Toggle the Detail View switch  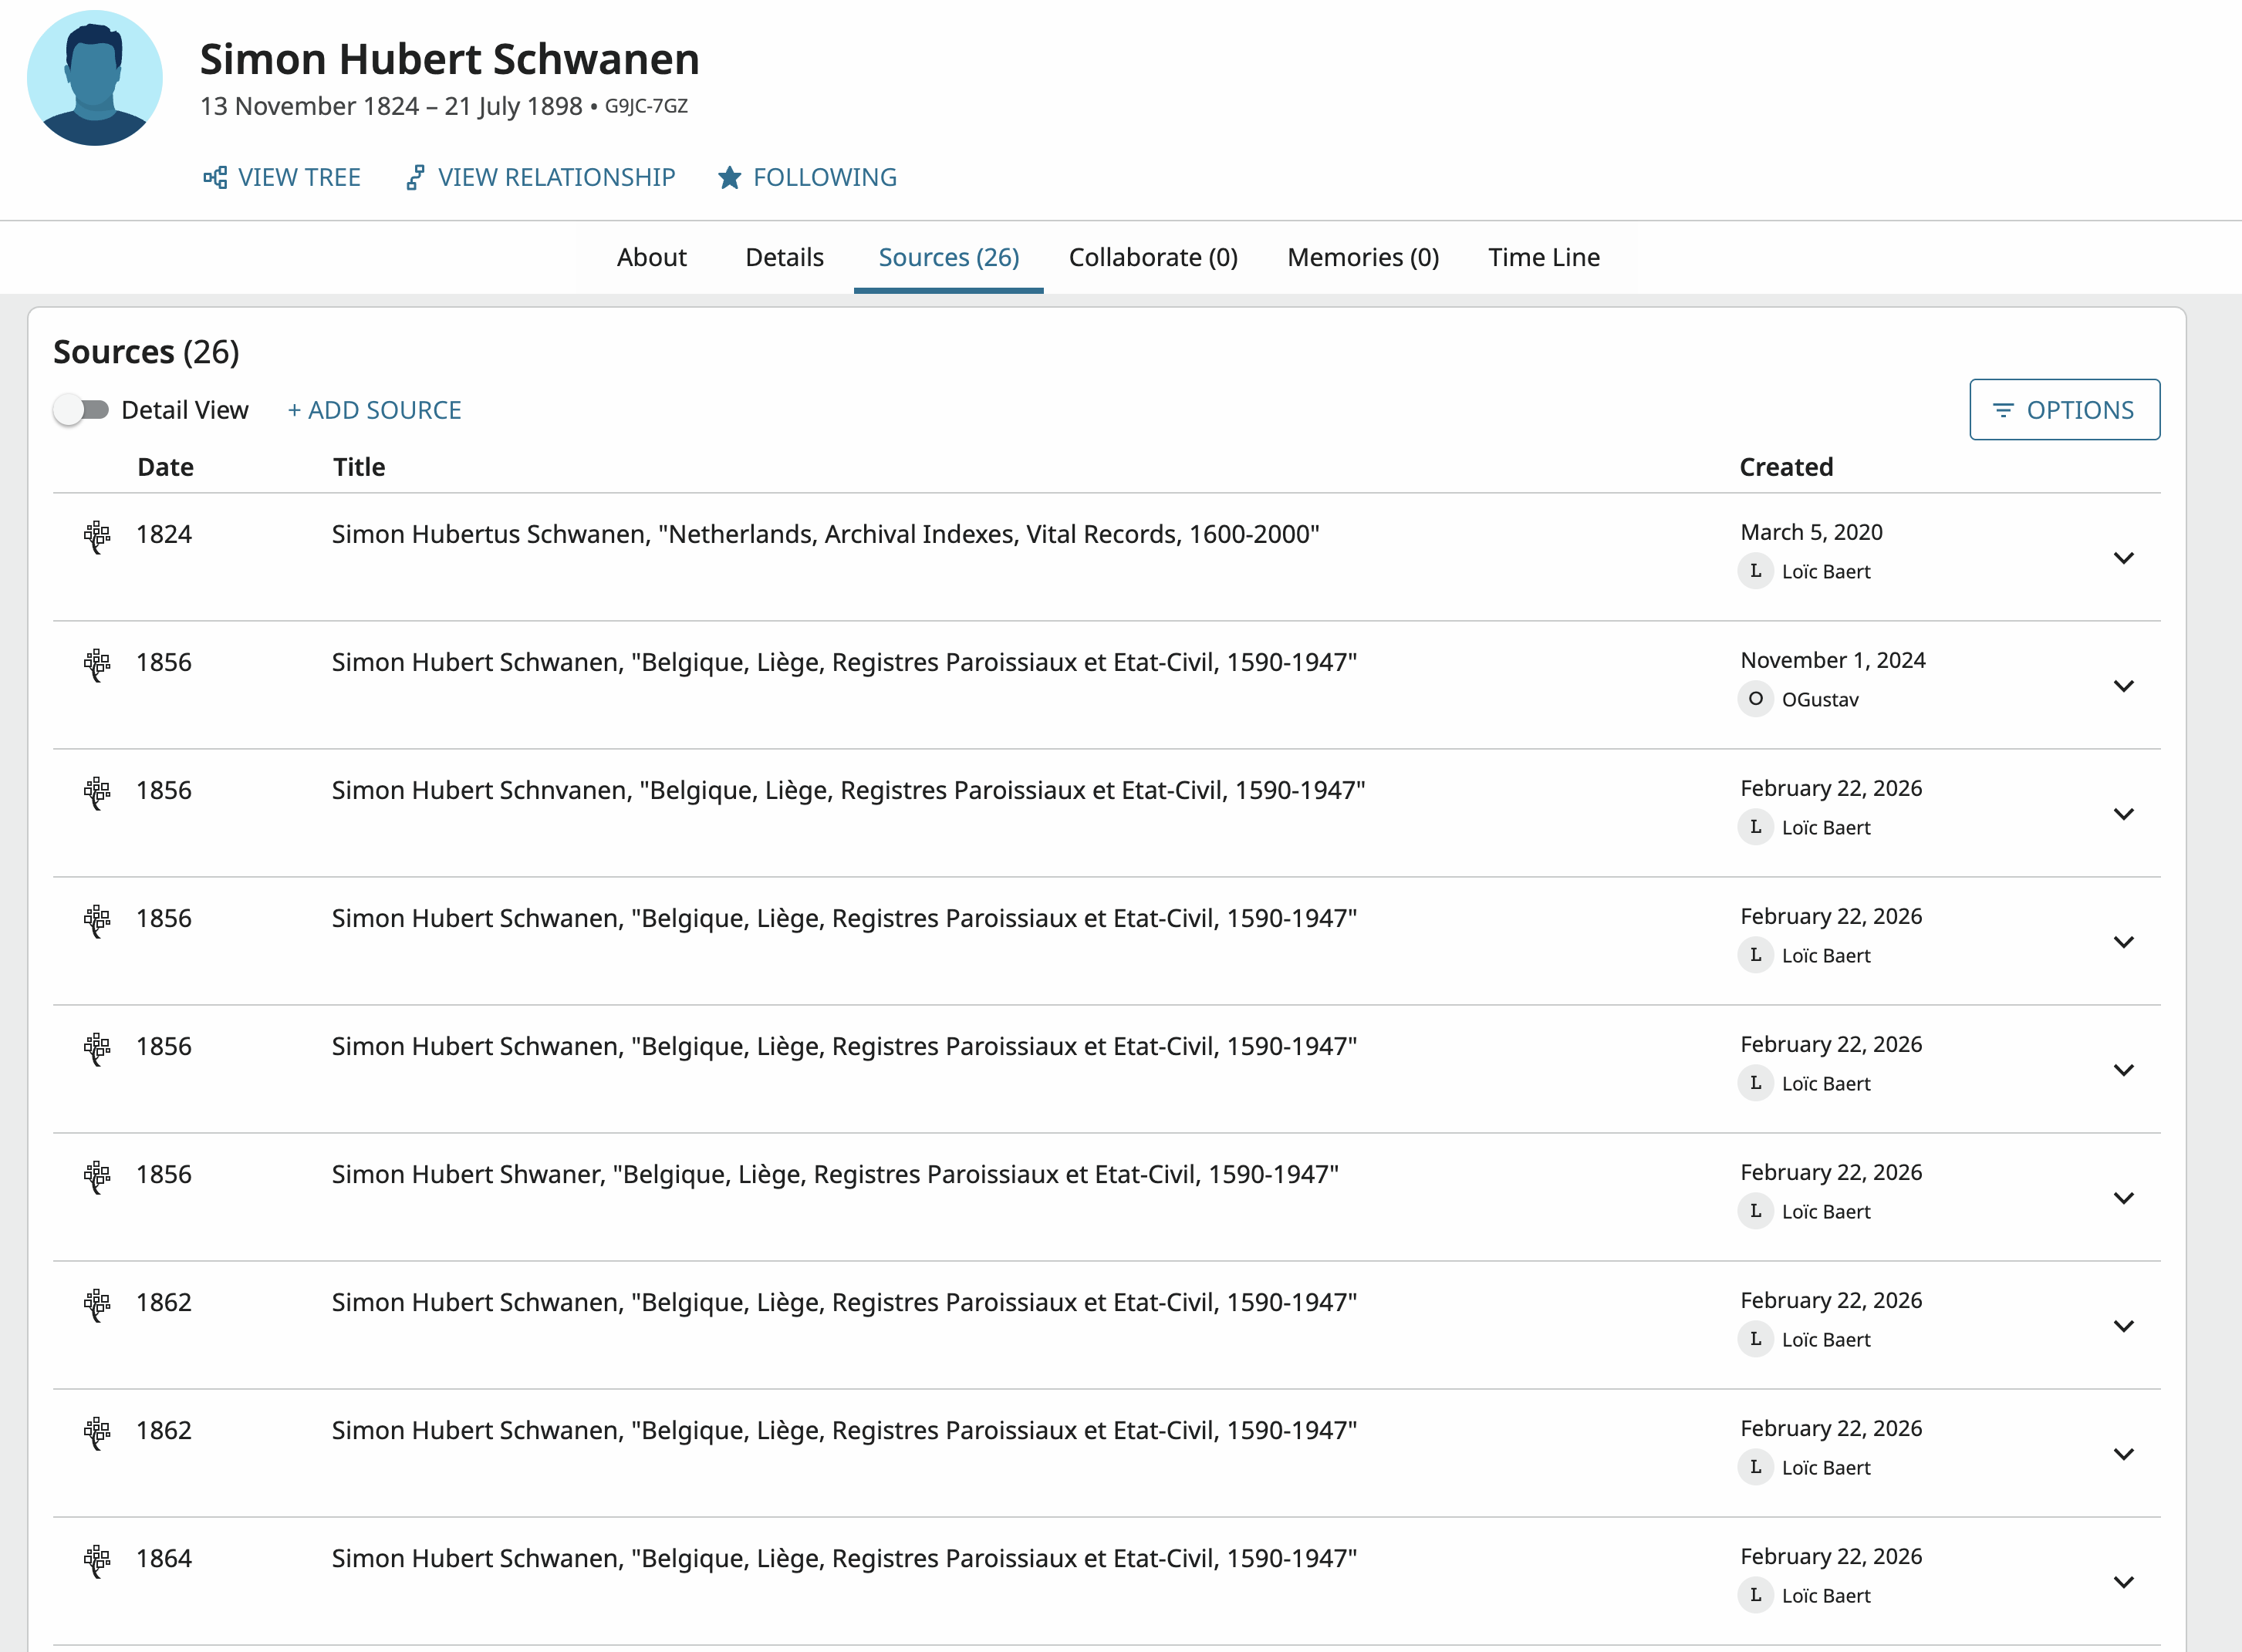tap(82, 410)
